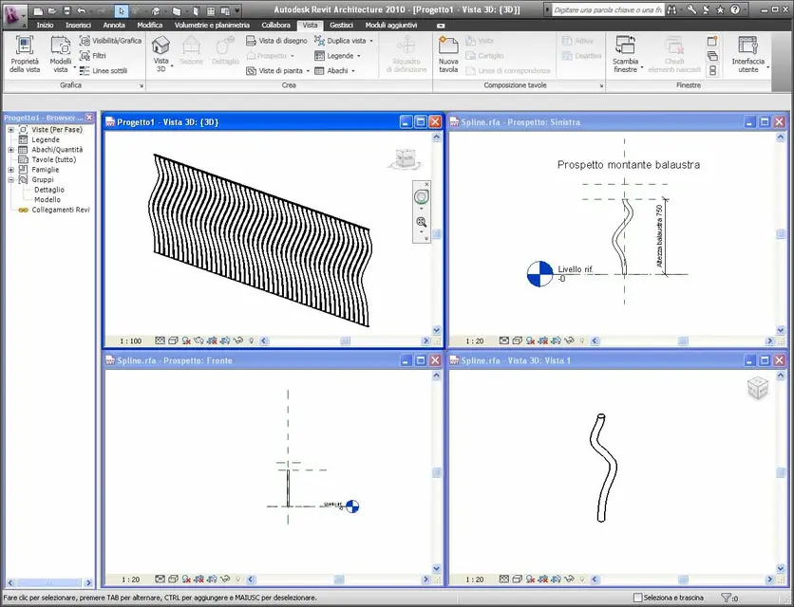Image resolution: width=794 pixels, height=607 pixels.
Task: Click the Vista 3D house icon
Action: point(161,46)
